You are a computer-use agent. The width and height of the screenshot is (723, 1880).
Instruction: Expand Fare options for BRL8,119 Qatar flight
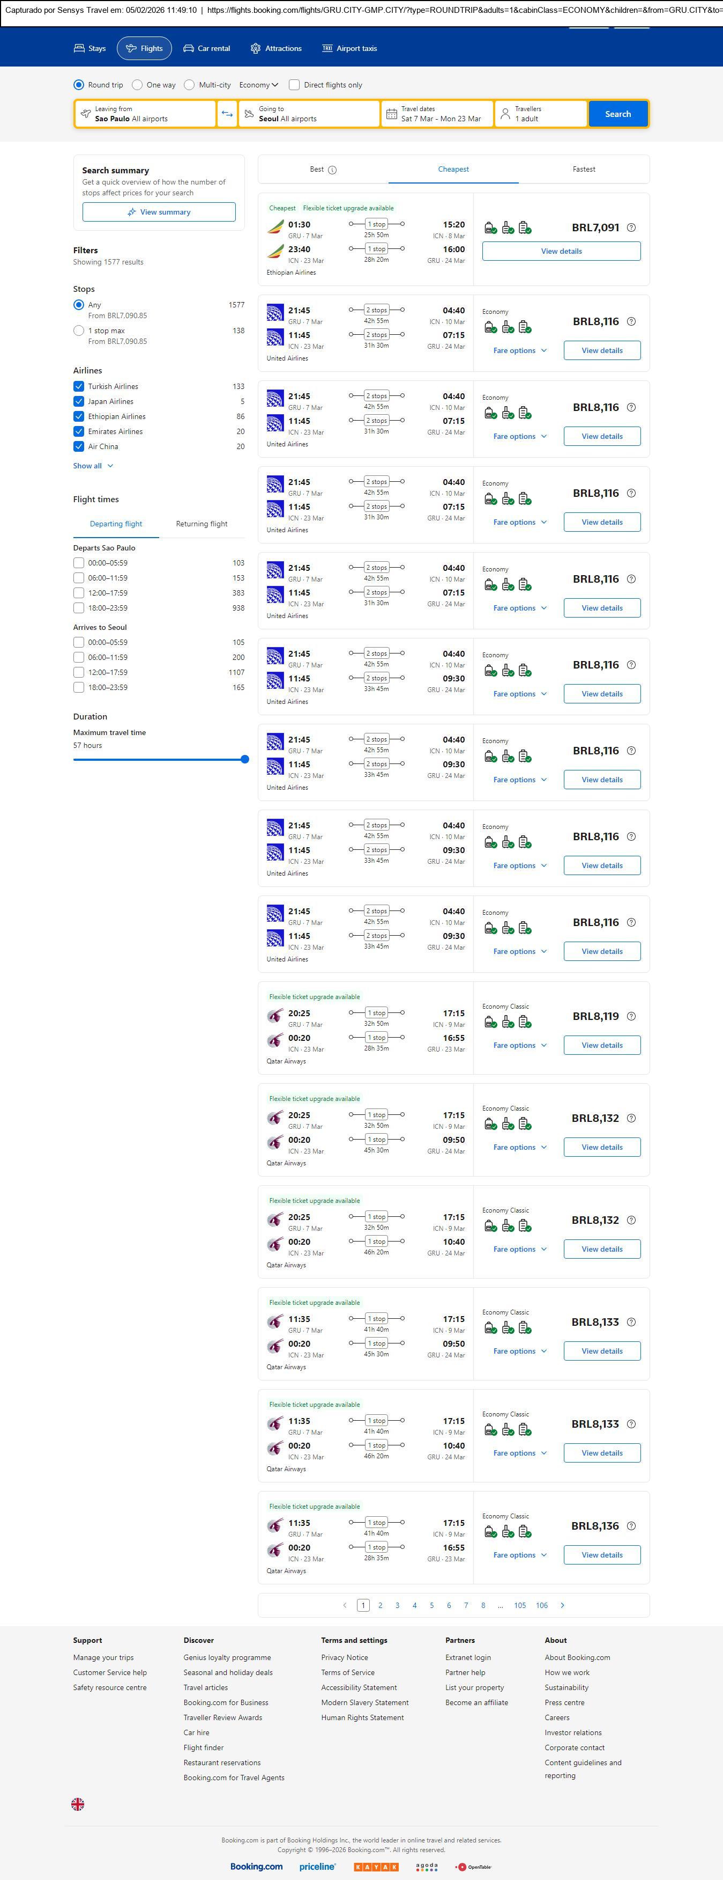coord(519,1045)
